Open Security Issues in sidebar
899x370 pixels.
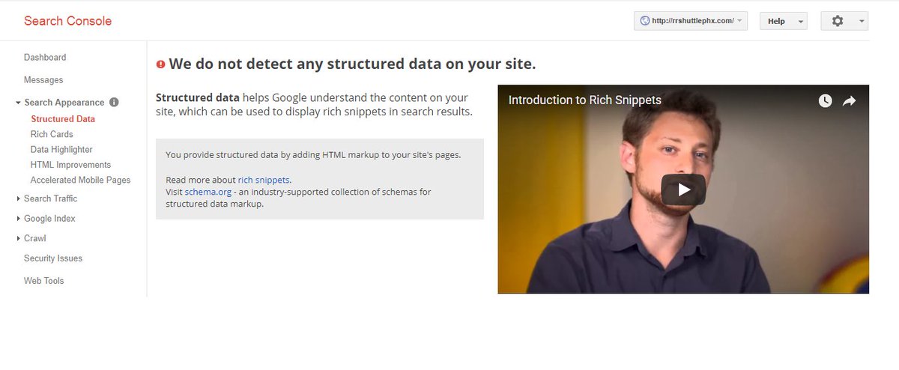click(x=53, y=258)
